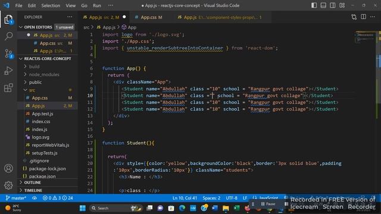Open Run and Debug view

(8, 71)
